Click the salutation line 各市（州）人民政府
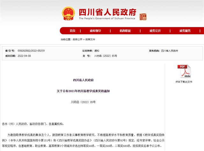204x151 pixels. [33, 124]
